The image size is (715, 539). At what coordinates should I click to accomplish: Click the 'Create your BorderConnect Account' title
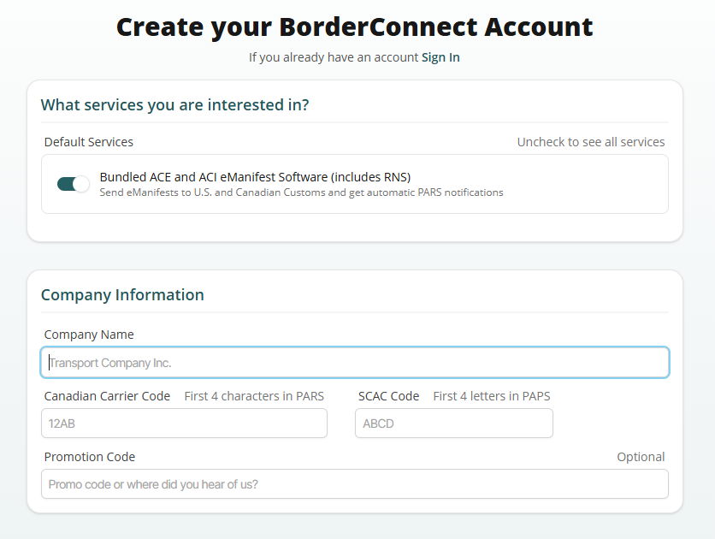pos(354,27)
